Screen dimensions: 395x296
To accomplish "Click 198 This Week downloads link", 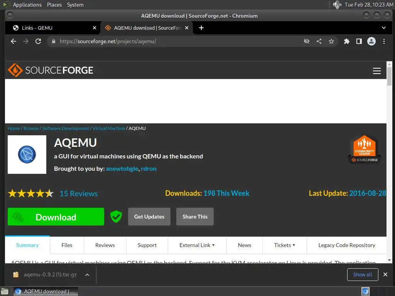I will click(x=226, y=193).
